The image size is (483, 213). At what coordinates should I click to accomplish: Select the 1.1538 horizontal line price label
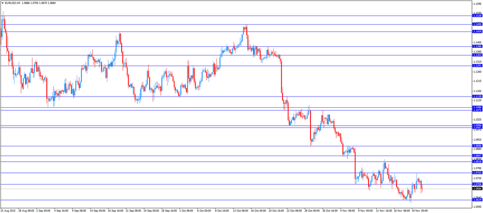[477, 15]
